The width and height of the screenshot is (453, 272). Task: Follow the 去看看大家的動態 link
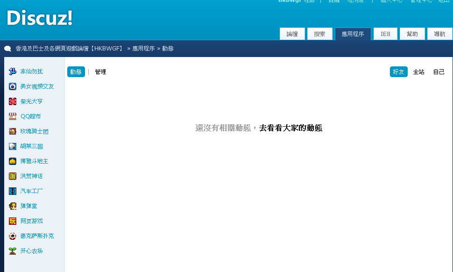pos(290,128)
